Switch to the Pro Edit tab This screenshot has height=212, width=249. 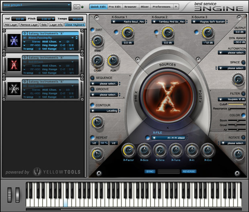[114, 7]
